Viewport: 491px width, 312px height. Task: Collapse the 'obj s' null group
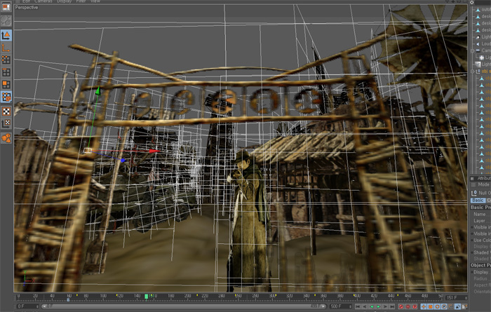(473, 72)
